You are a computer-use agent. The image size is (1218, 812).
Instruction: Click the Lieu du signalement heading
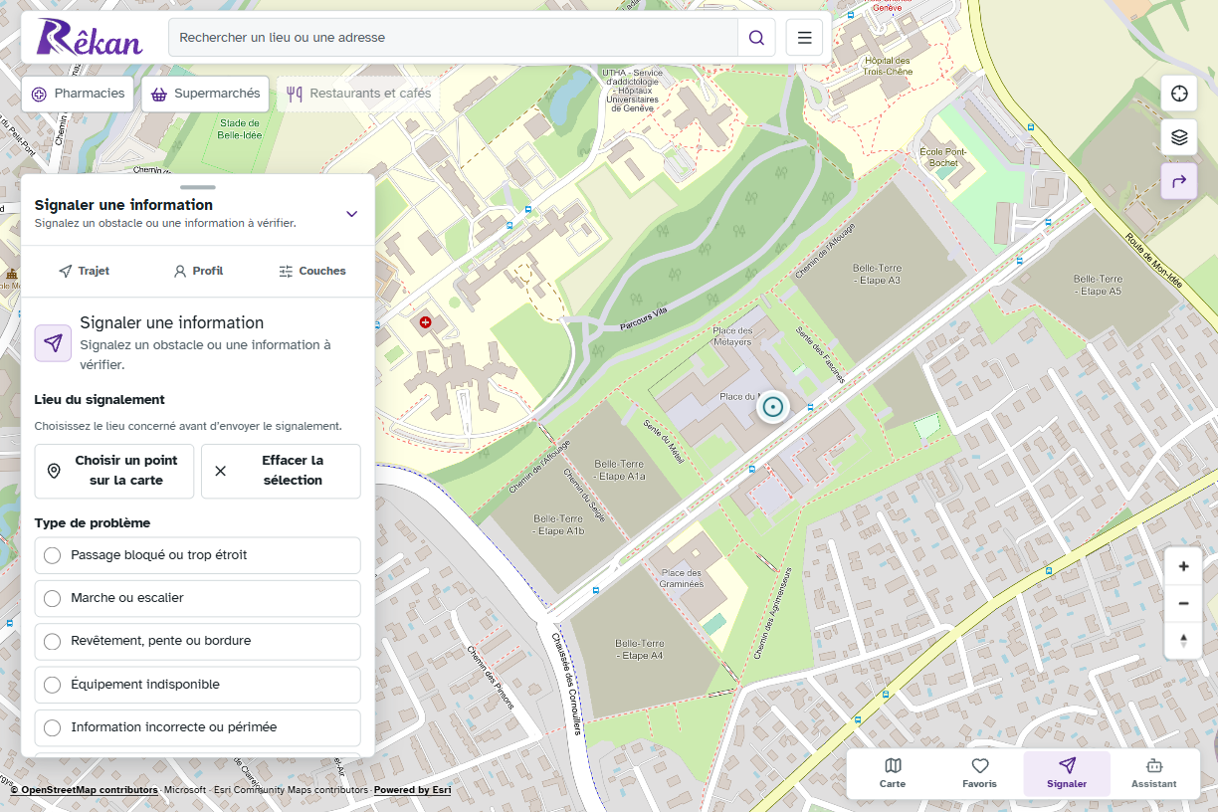point(100,399)
